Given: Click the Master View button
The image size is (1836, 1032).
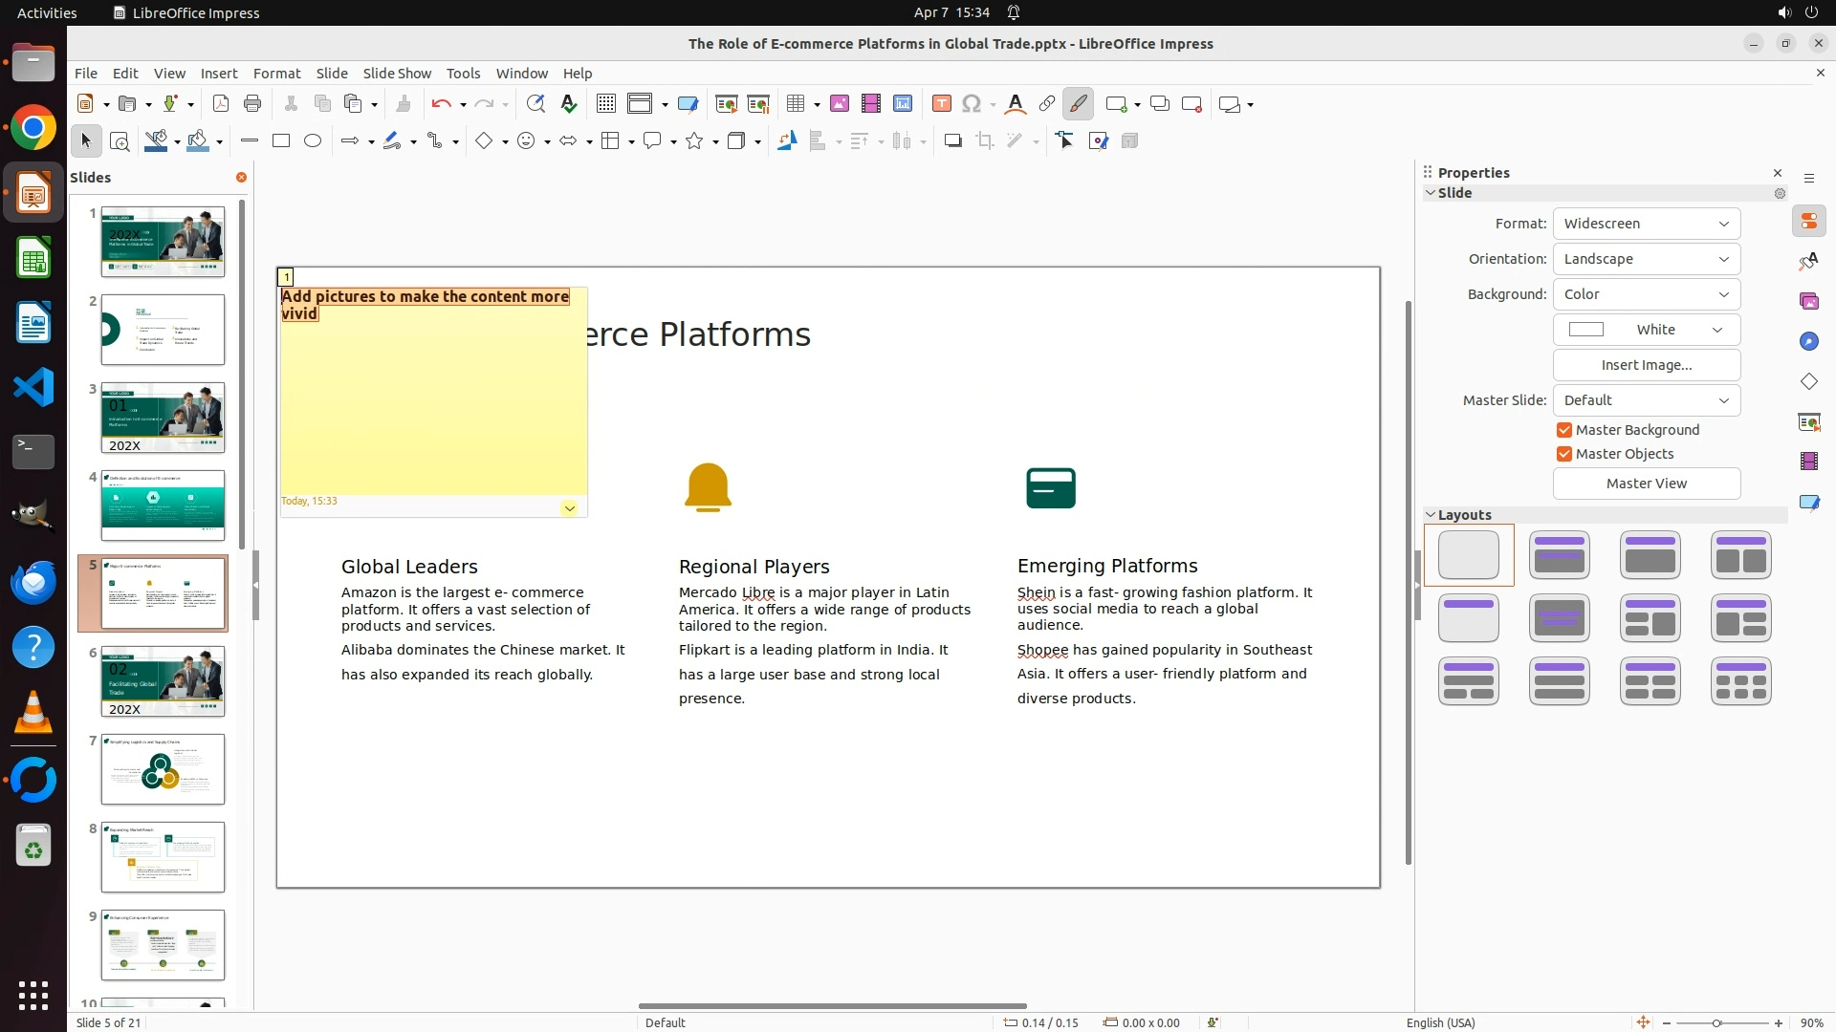Looking at the screenshot, I should [x=1646, y=484].
